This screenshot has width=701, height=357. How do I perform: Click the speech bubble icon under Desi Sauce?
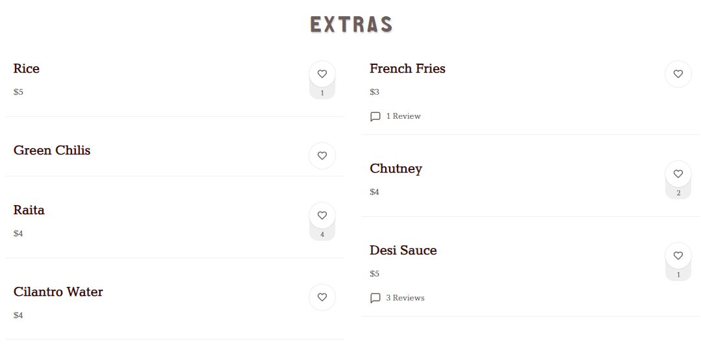pos(375,299)
